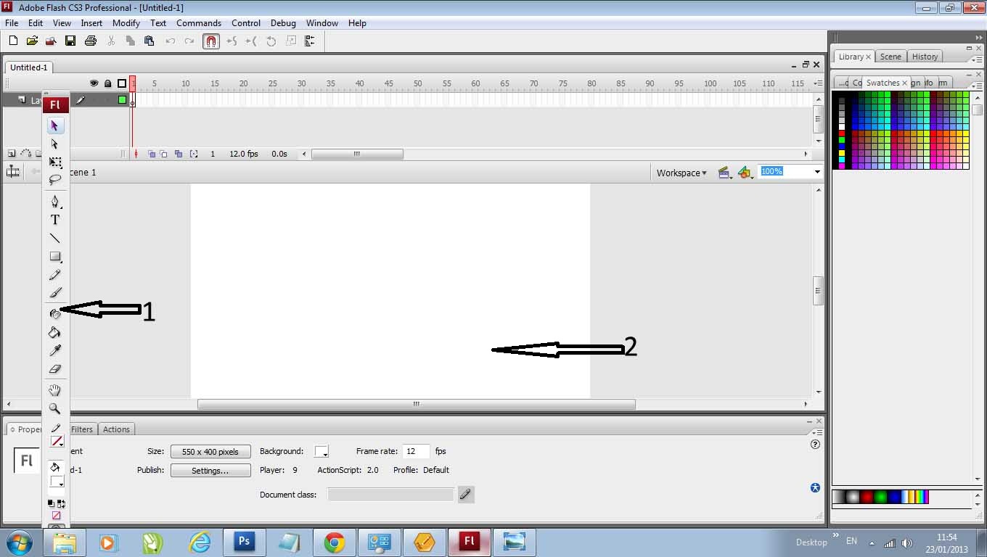Click the Smooth toolbar icon
This screenshot has width=987, height=557.
coord(232,41)
